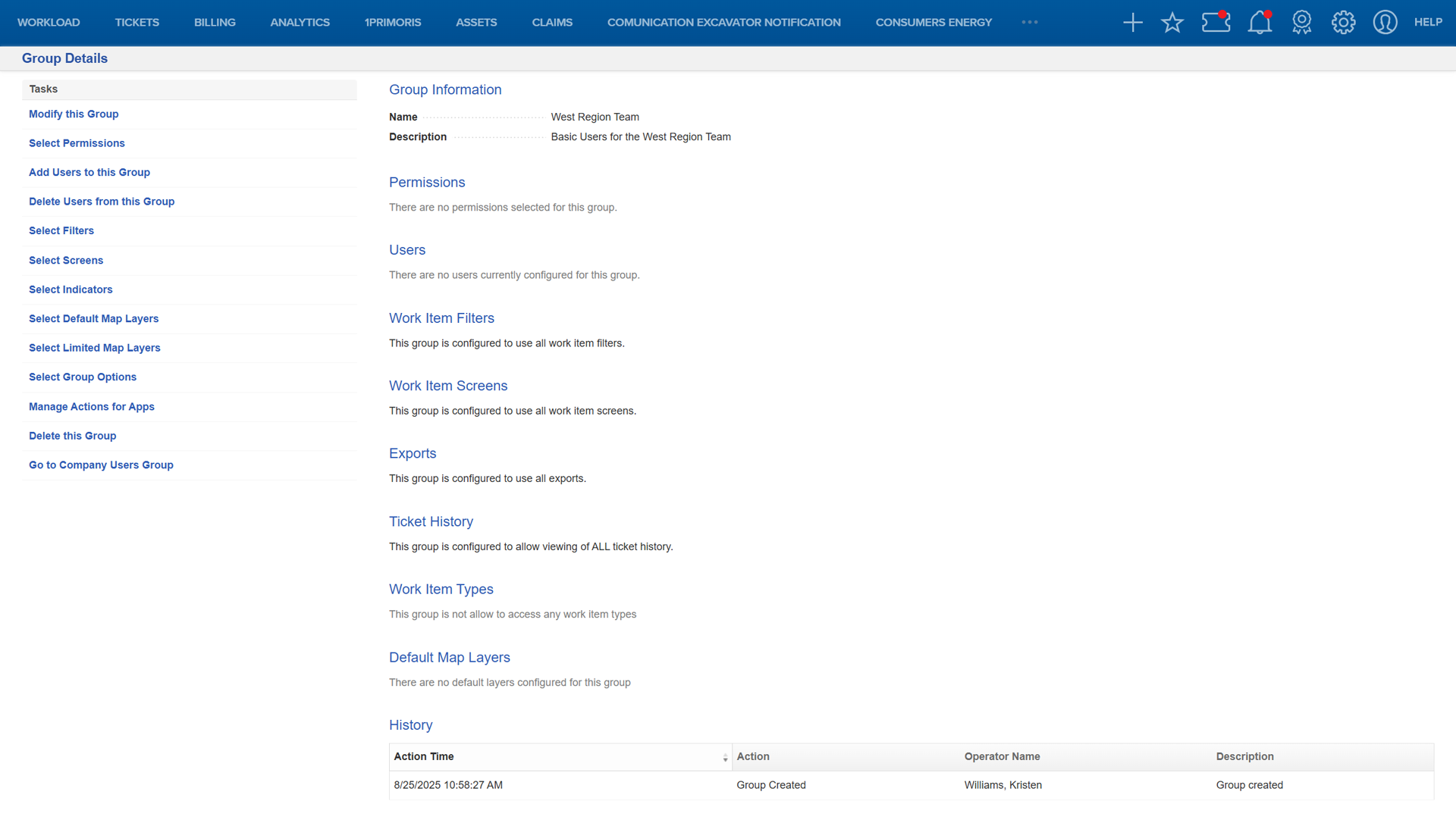Click the bell alerts icon

click(1260, 23)
